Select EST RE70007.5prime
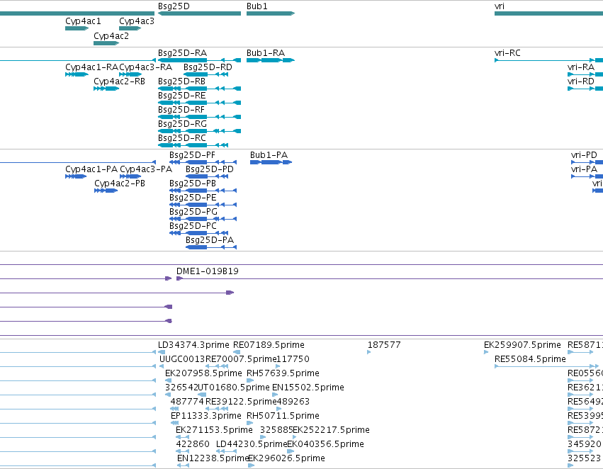 pos(217,366)
